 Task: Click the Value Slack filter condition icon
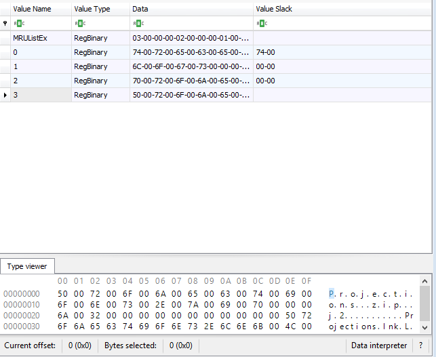260,24
